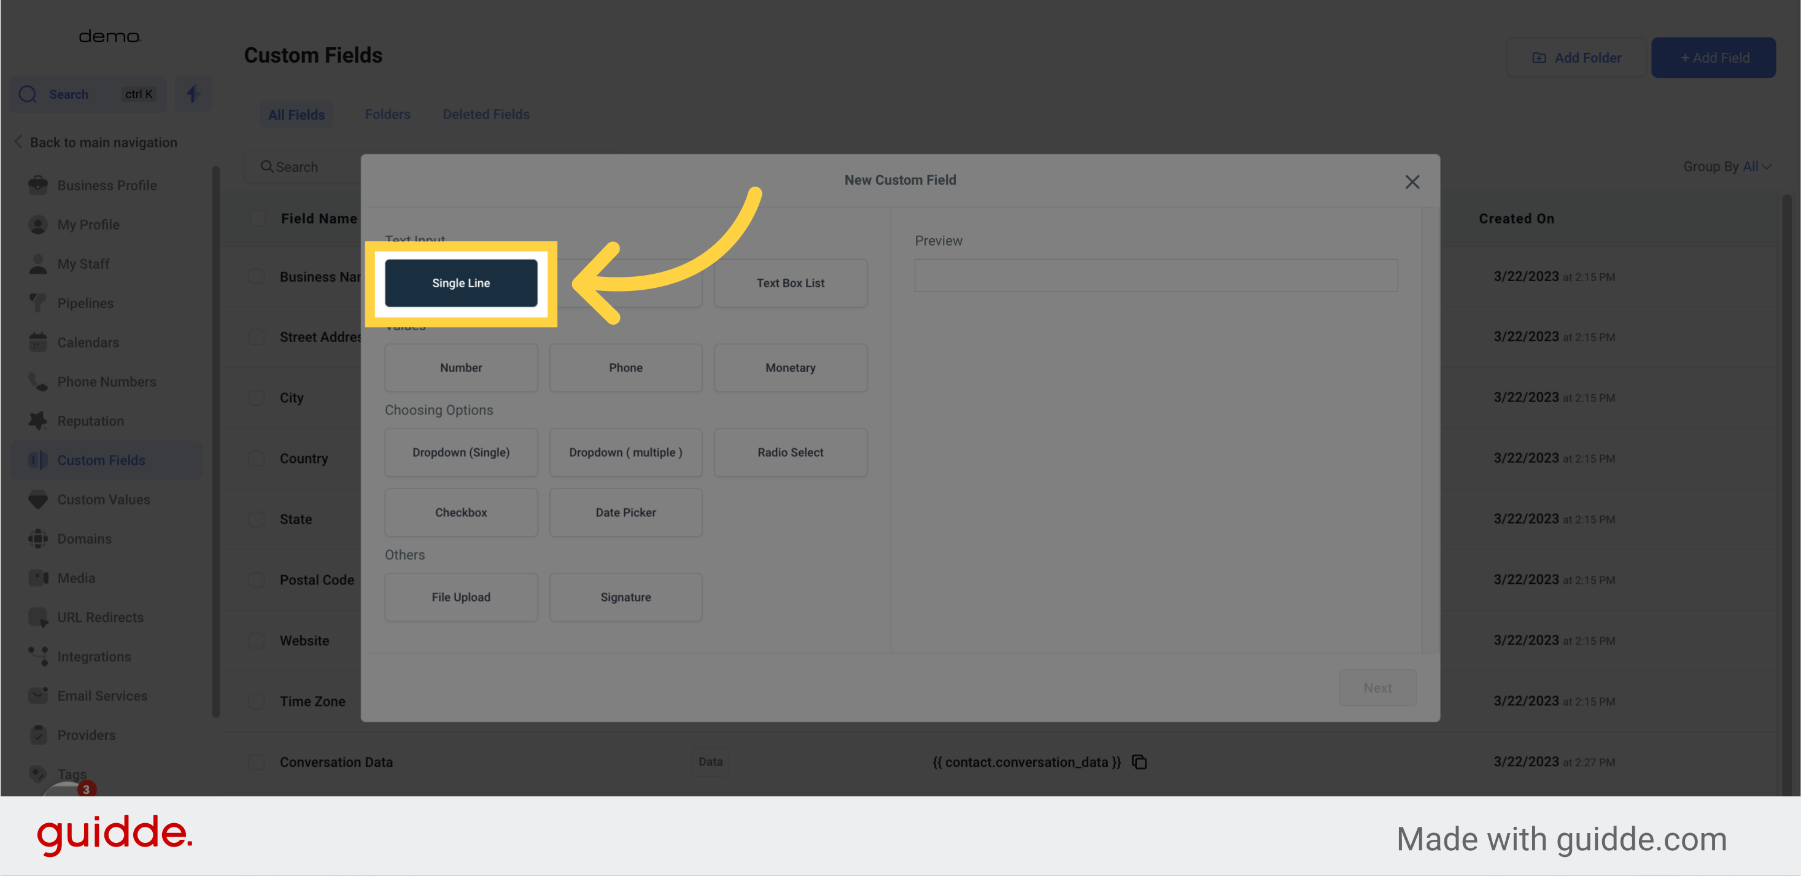Select the Dropdown (Single) option
This screenshot has height=876, width=1801.
[x=461, y=452]
